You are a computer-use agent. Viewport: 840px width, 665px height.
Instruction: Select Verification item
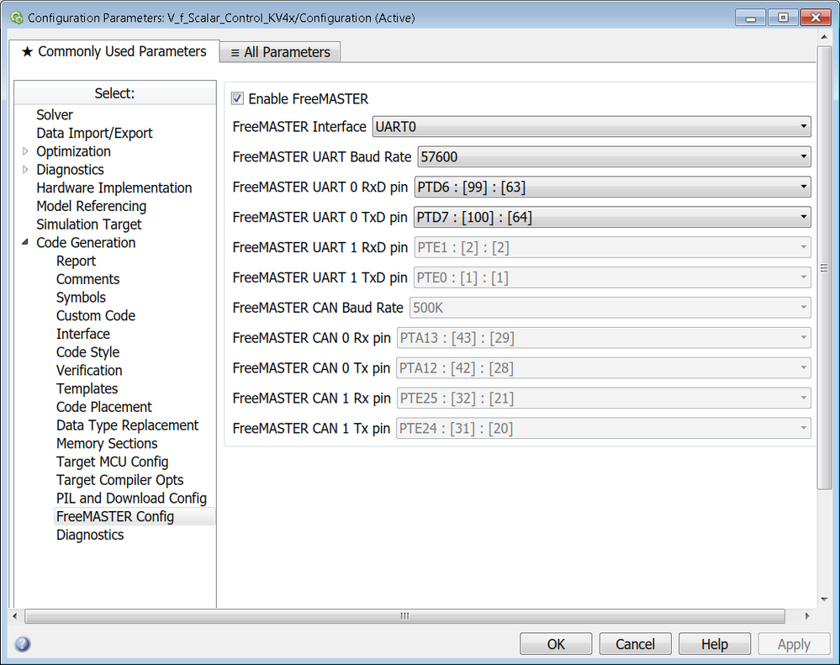[89, 371]
